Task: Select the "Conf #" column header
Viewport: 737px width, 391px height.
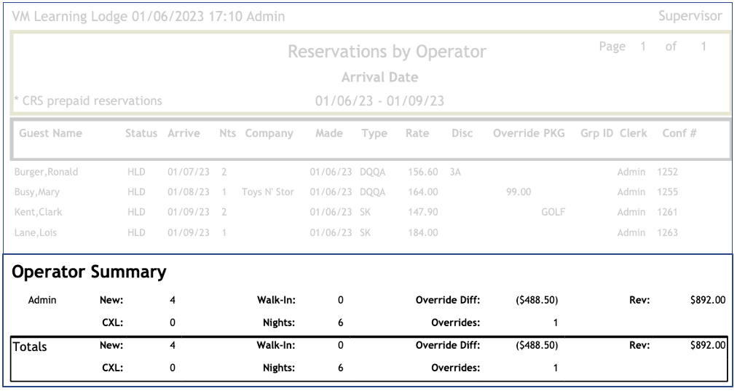Action: coord(679,134)
